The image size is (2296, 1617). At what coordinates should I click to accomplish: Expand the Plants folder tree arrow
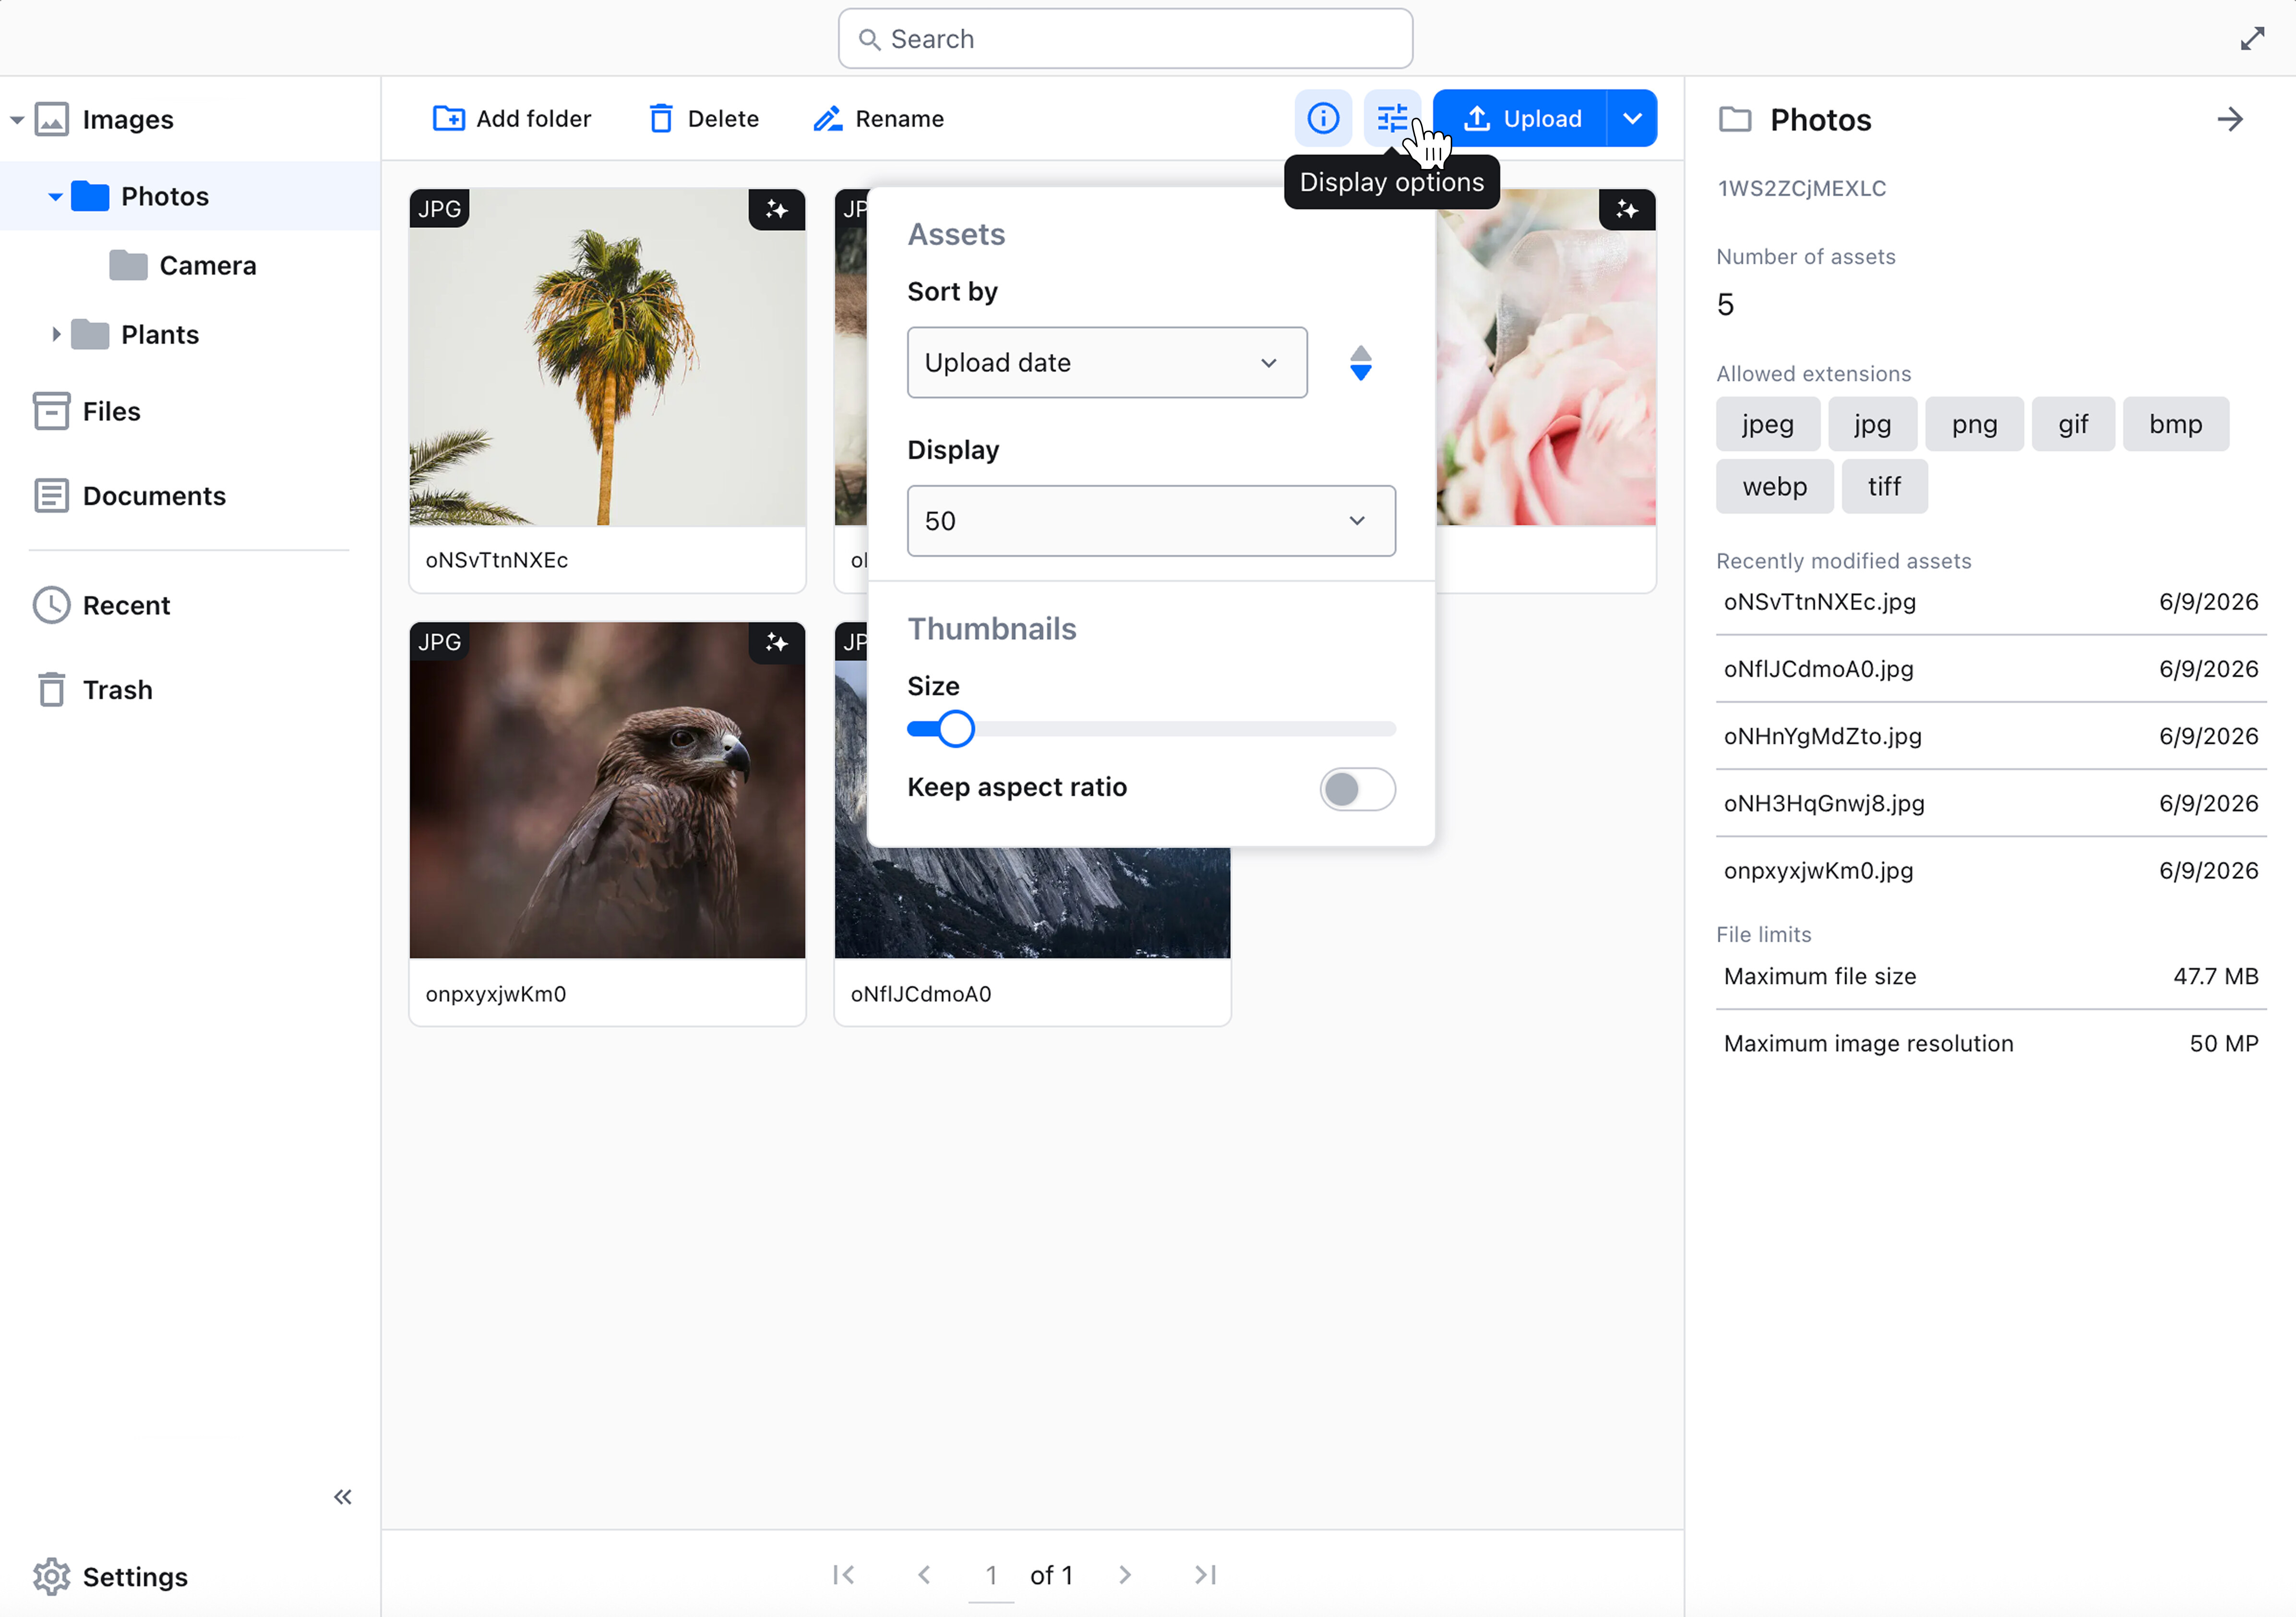(x=56, y=334)
